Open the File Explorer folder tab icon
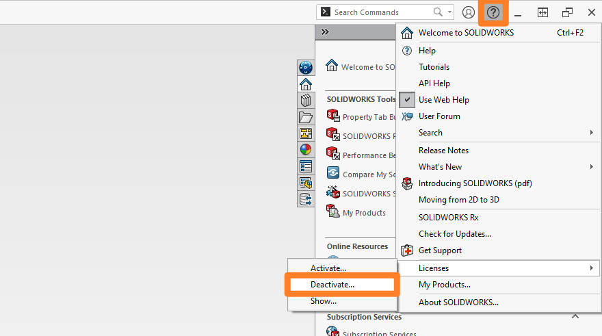 tap(306, 117)
